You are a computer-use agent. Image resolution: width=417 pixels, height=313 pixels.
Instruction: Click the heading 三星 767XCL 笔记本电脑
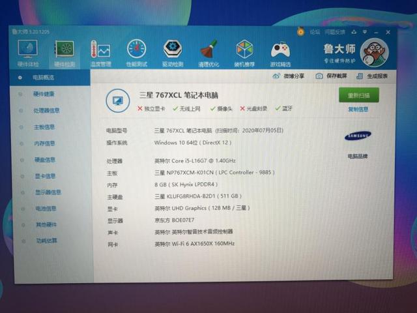179,95
